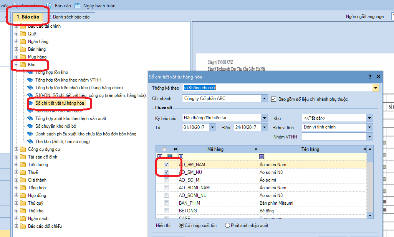
Task: Uncheck the AO_SM_NU row checkbox
Action: pyautogui.click(x=166, y=172)
